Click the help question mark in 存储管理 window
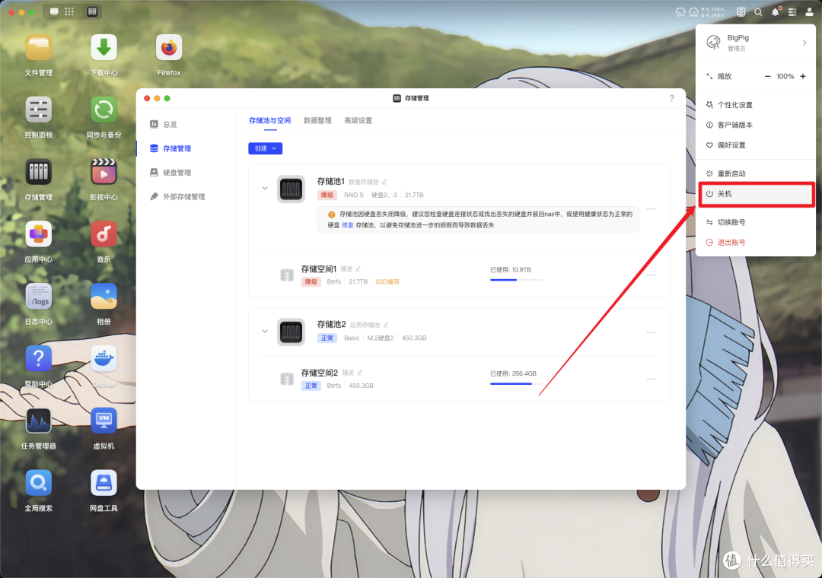822x578 pixels. point(671,98)
